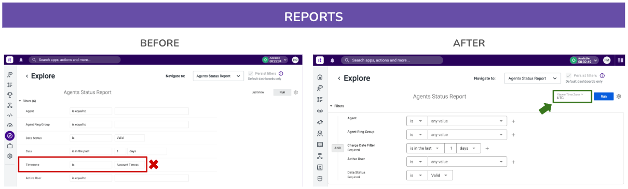
Task: Click Date 'is in the past' field in BEFORE
Action: point(91,151)
